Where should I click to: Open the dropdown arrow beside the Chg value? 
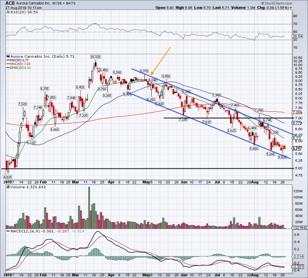tap(291, 8)
